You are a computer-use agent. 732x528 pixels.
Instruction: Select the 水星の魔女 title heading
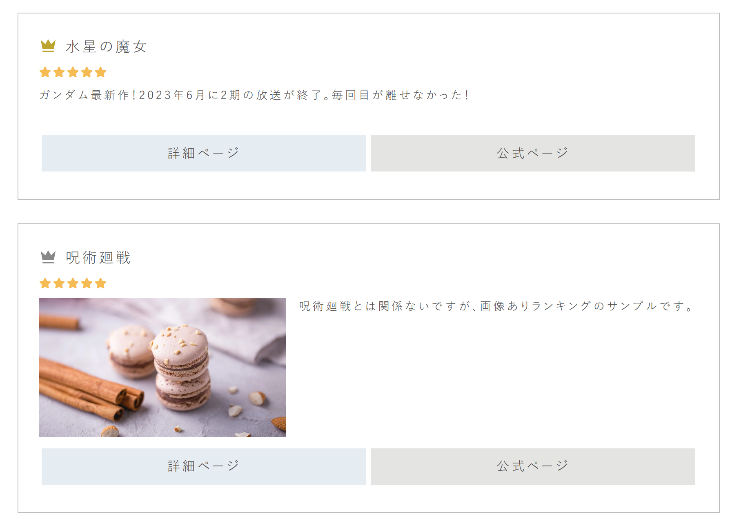[106, 47]
